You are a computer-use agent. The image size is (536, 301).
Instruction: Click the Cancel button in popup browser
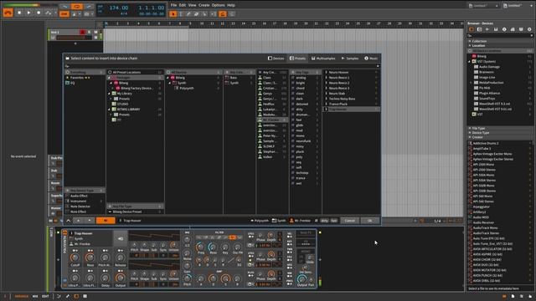pyautogui.click(x=349, y=221)
